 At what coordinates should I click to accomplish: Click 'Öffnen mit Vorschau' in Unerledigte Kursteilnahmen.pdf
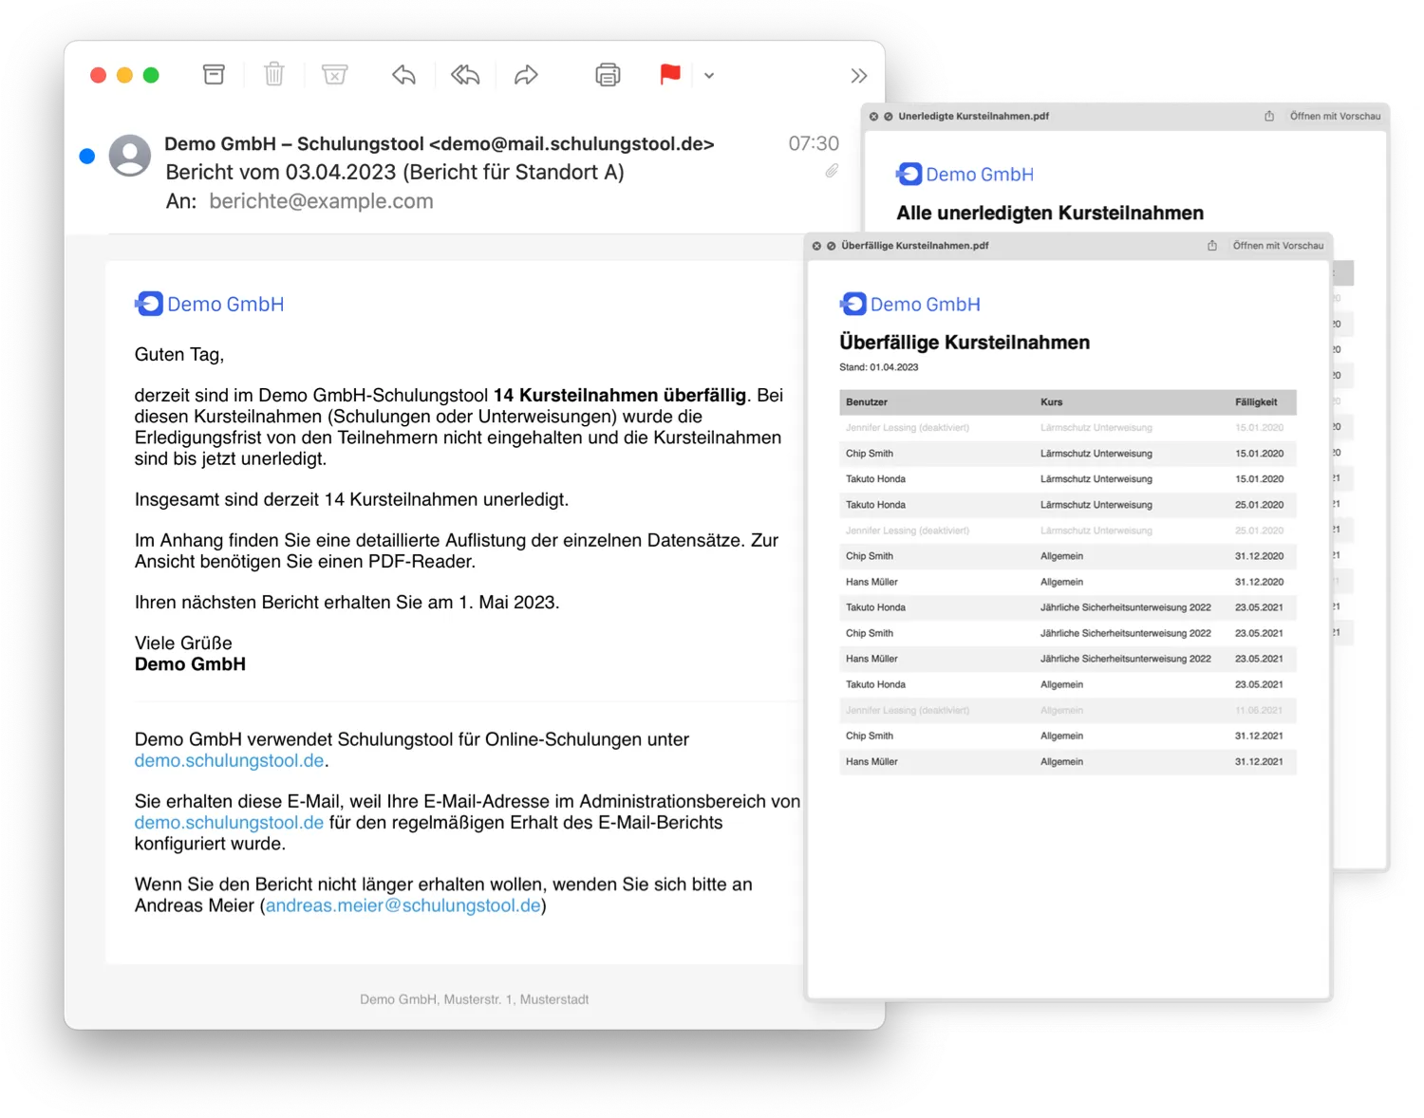(1335, 116)
